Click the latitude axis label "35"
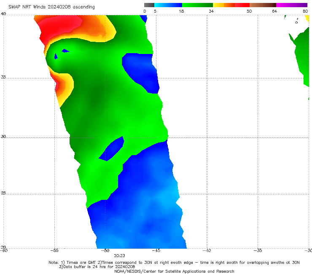 coord(3,77)
